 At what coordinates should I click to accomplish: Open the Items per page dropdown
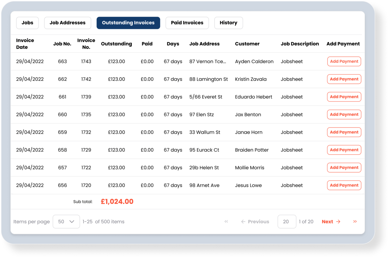click(x=66, y=222)
